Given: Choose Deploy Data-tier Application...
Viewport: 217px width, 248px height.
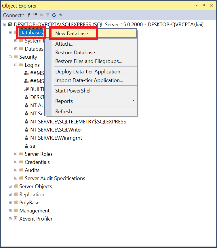Looking at the screenshot, I should (x=94, y=72).
